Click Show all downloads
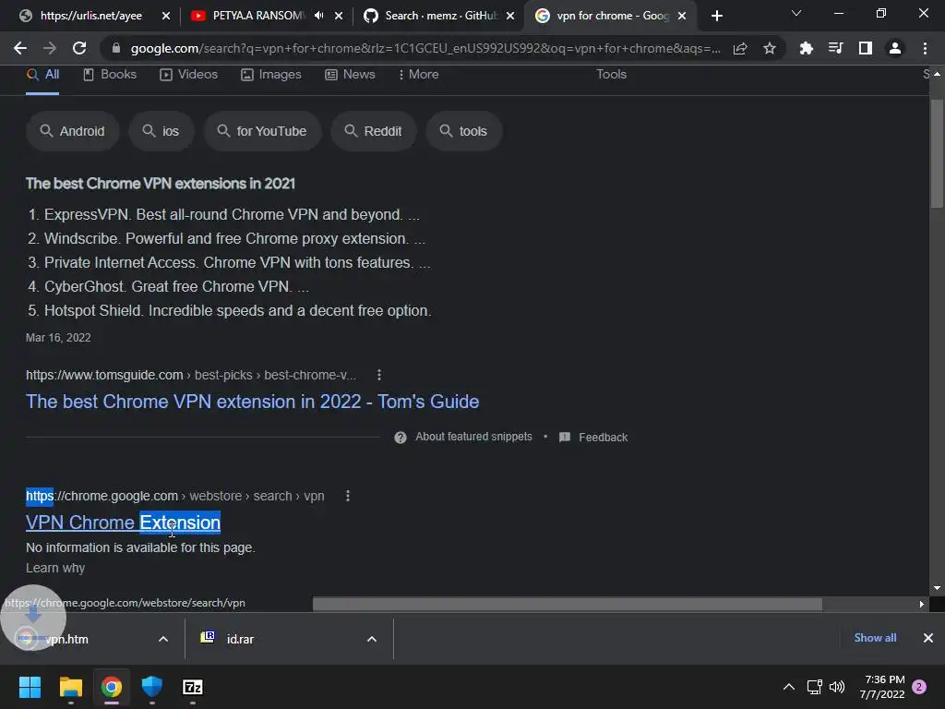 [x=875, y=638]
